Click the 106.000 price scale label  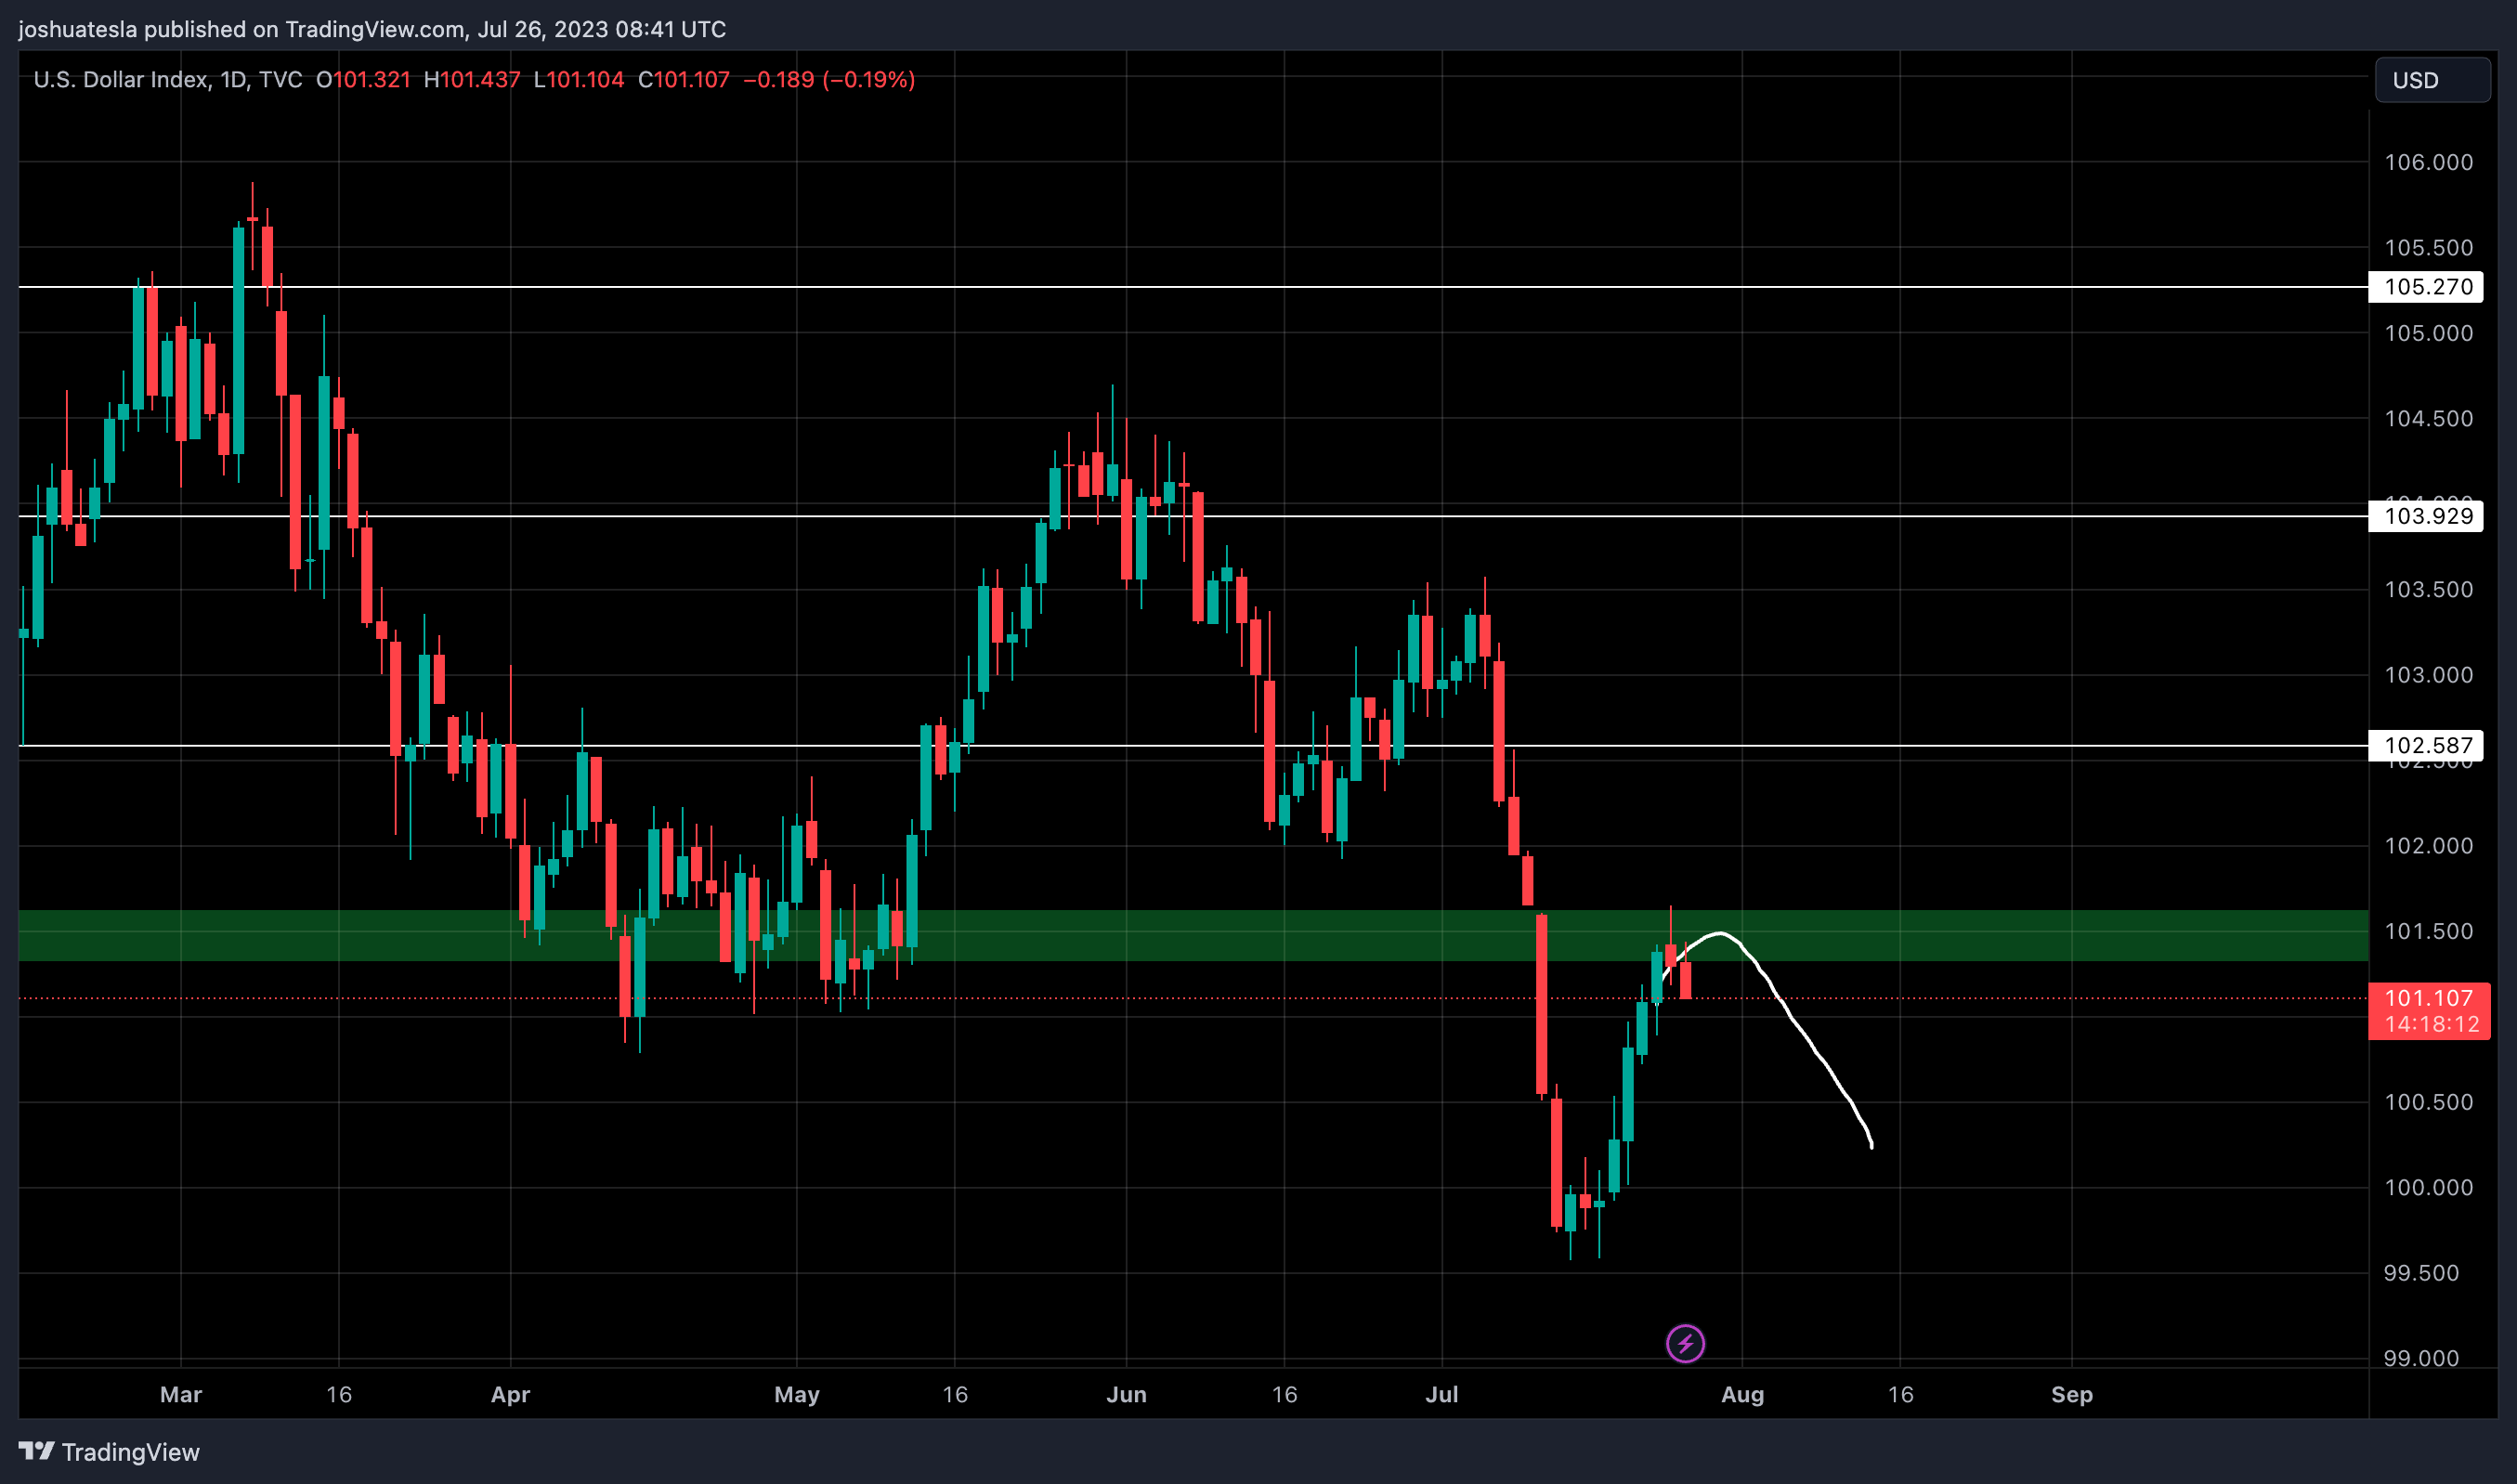[x=2427, y=162]
